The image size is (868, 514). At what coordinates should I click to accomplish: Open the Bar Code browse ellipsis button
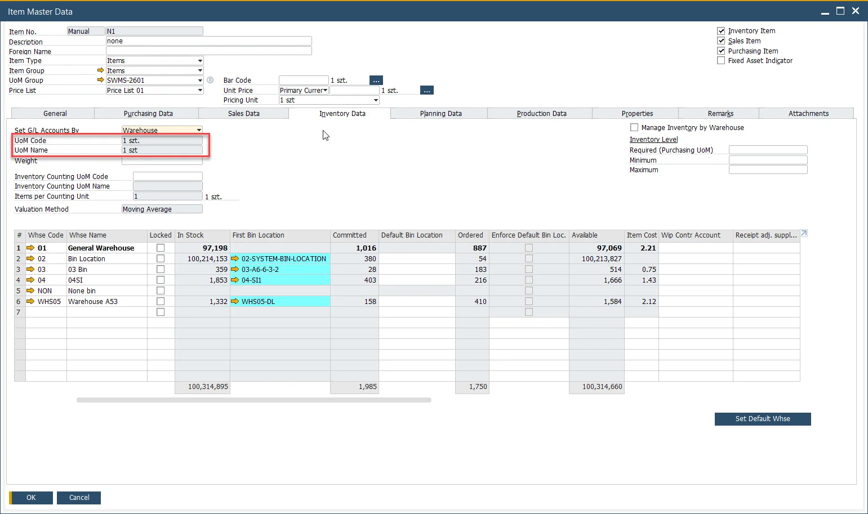click(x=376, y=81)
